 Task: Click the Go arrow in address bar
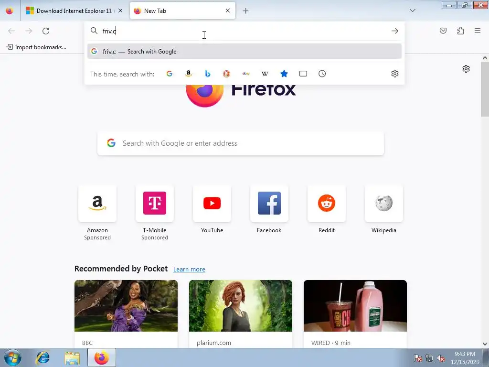pos(395,31)
